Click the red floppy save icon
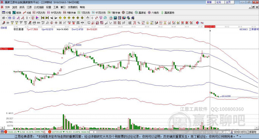The image size is (259, 139). click(x=124, y=18)
